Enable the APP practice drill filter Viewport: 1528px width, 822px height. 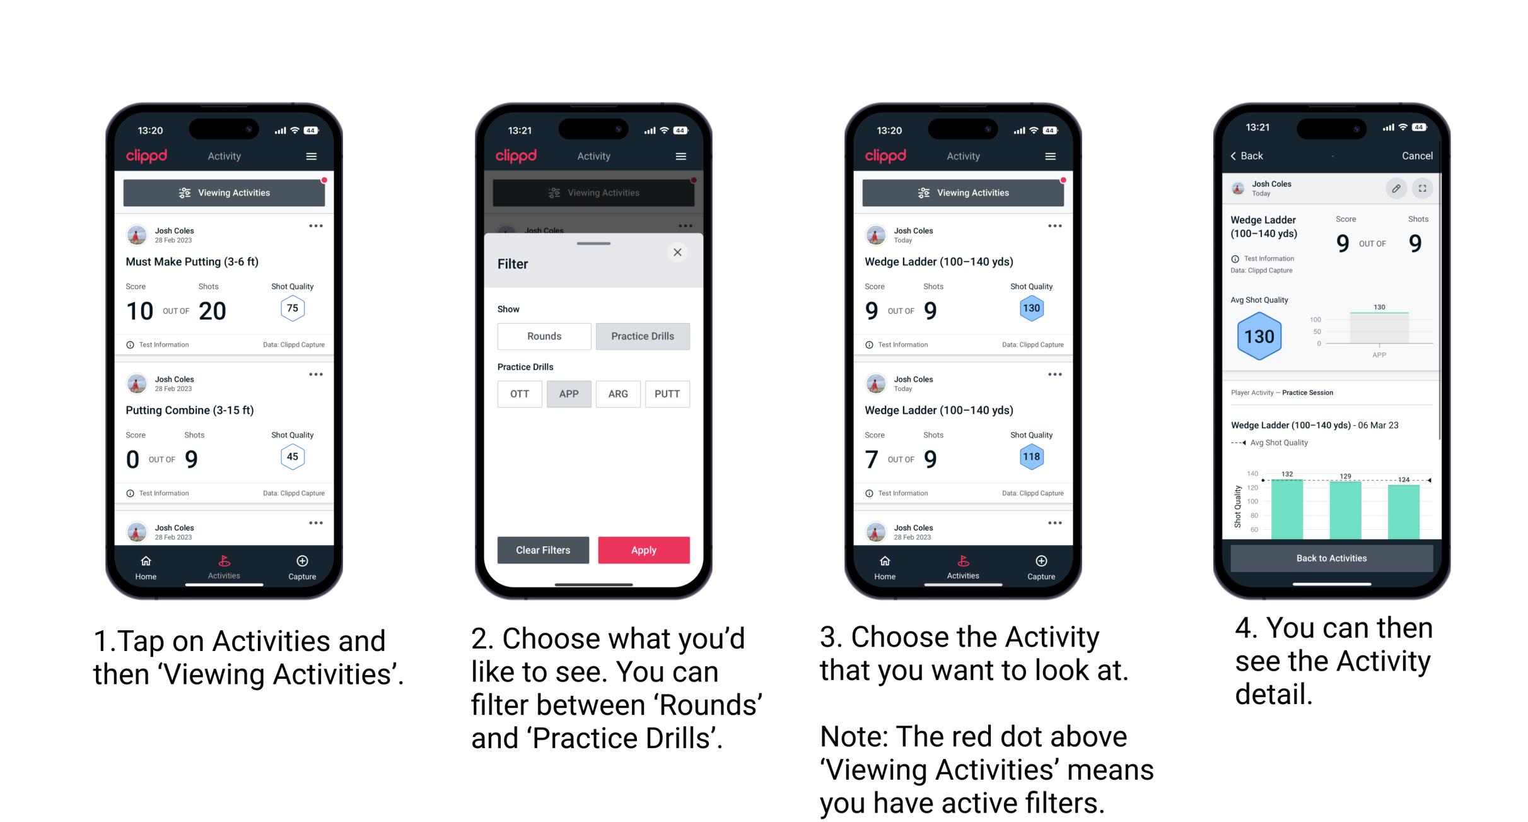coord(569,393)
